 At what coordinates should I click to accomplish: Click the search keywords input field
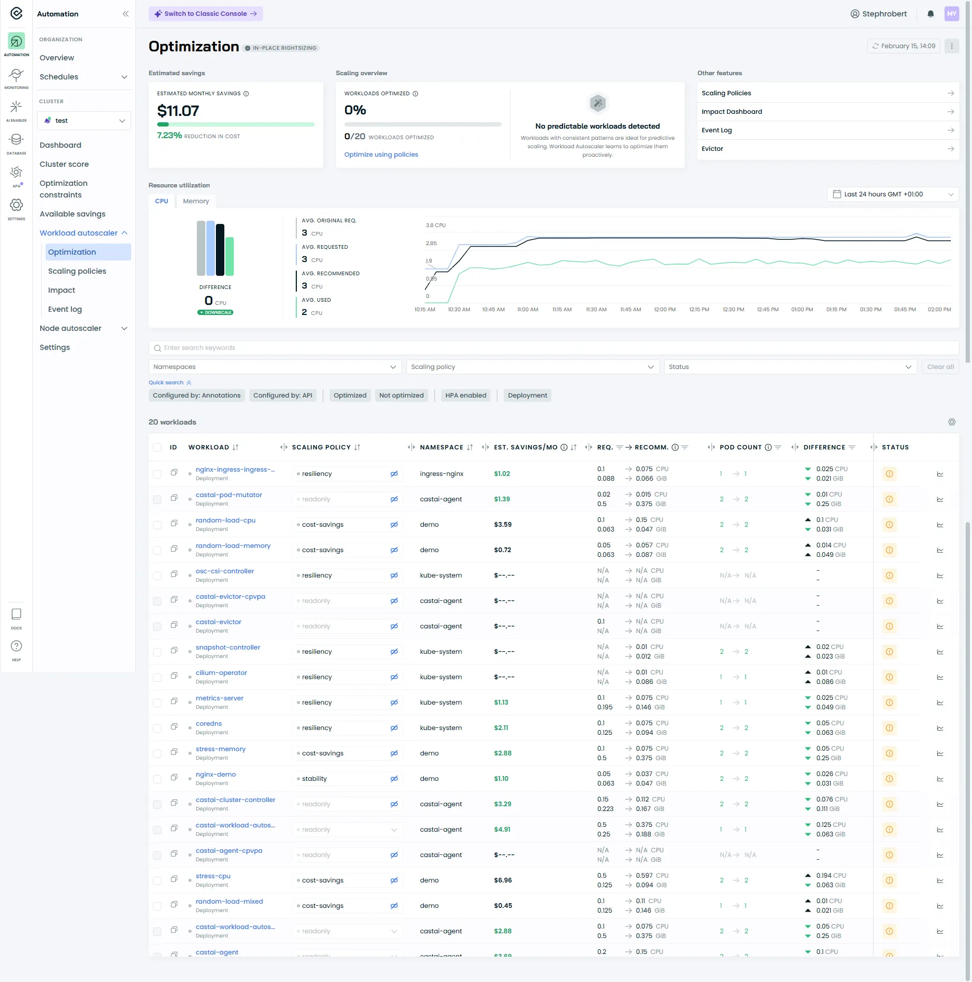tap(553, 348)
